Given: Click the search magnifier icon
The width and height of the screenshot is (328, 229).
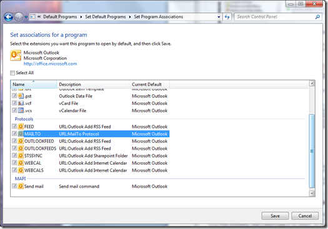Looking at the screenshot, I should pyautogui.click(x=317, y=17).
